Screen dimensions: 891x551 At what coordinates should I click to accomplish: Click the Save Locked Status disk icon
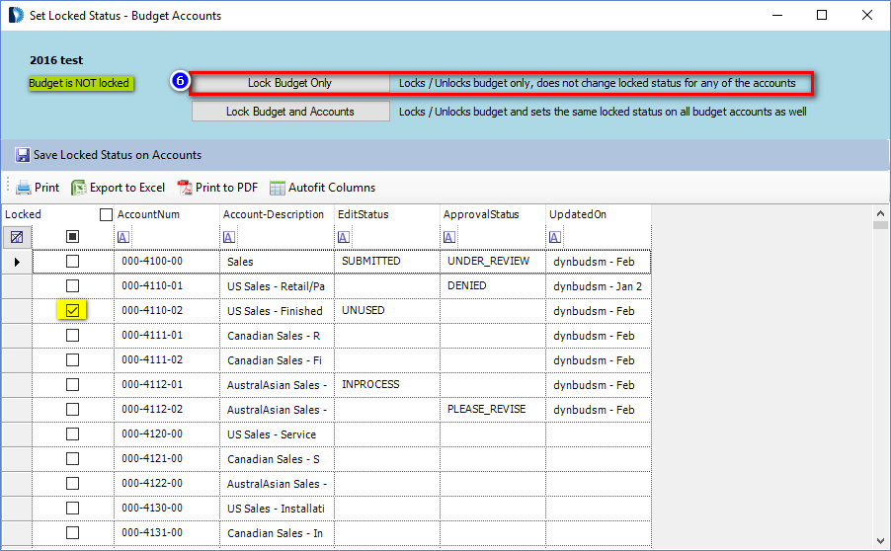pos(22,155)
